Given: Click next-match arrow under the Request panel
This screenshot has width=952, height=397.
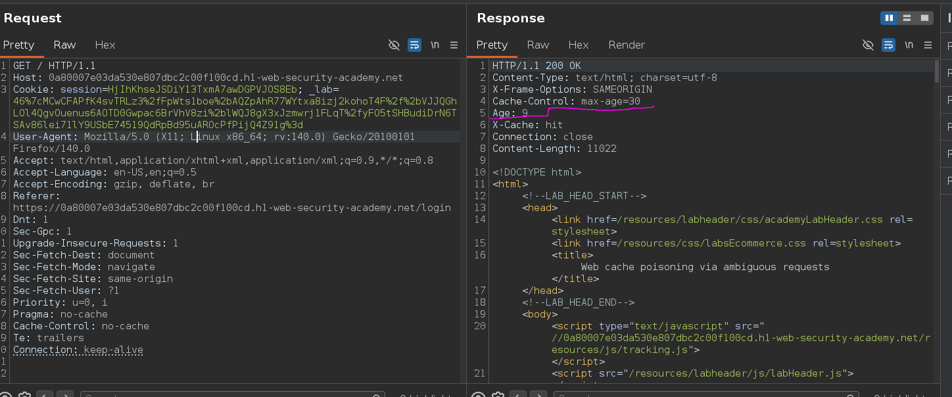Looking at the screenshot, I should coord(65,395).
